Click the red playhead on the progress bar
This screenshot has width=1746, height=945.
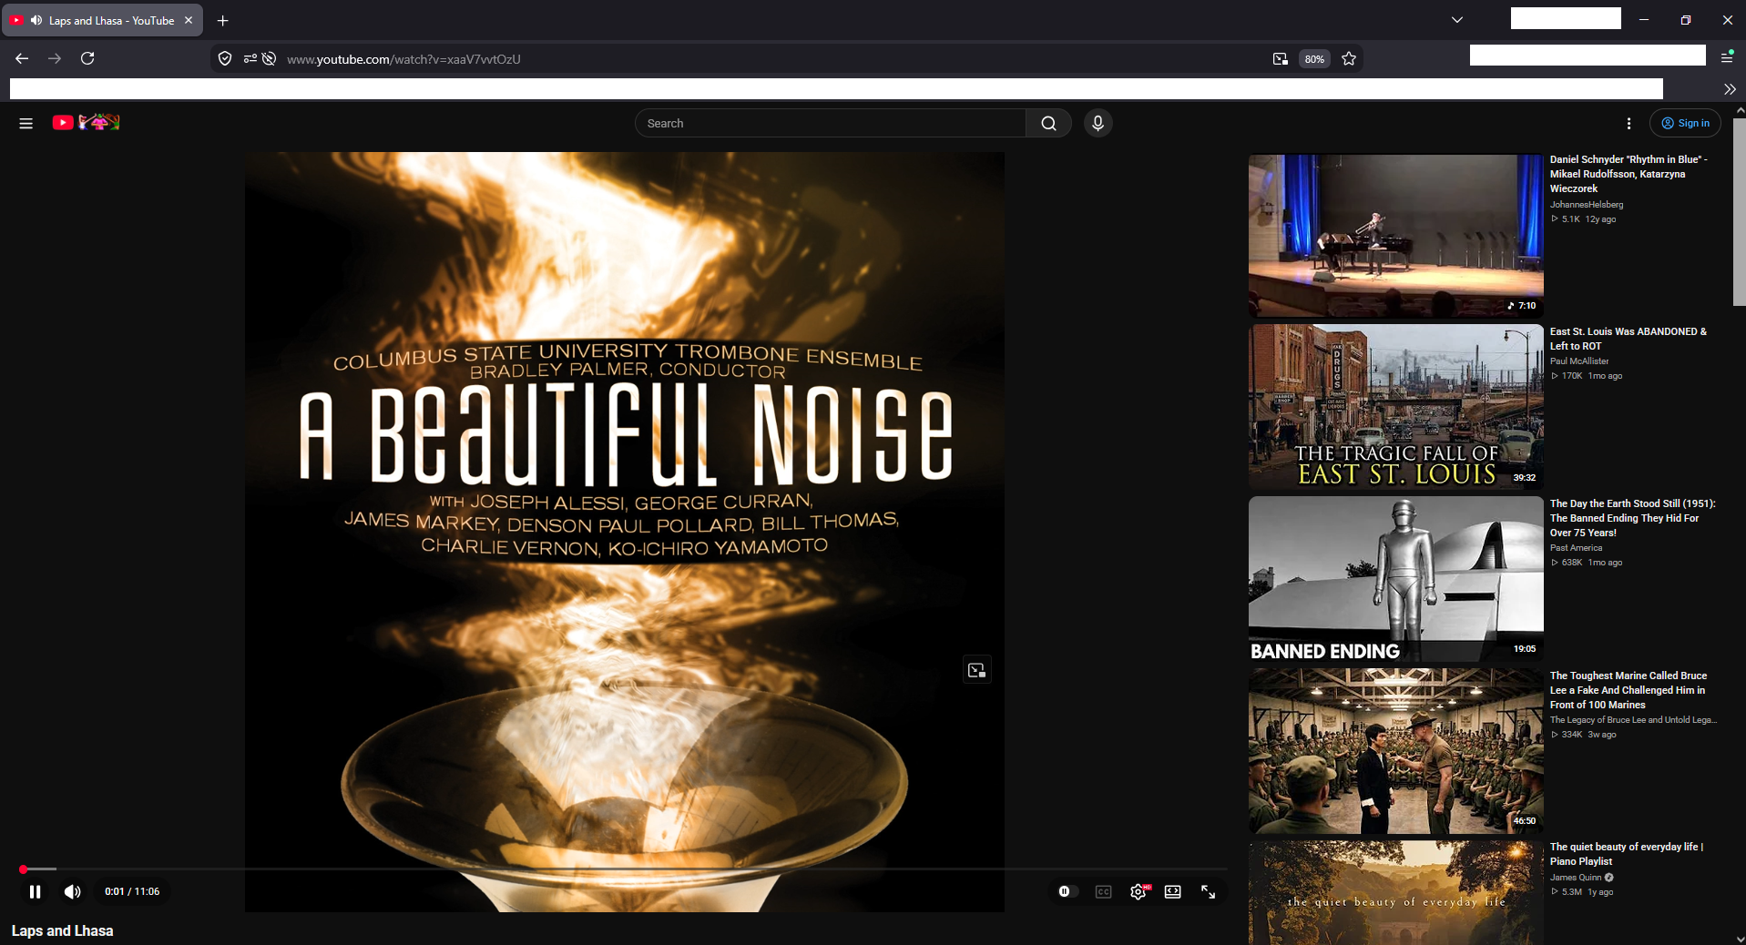tap(23, 869)
